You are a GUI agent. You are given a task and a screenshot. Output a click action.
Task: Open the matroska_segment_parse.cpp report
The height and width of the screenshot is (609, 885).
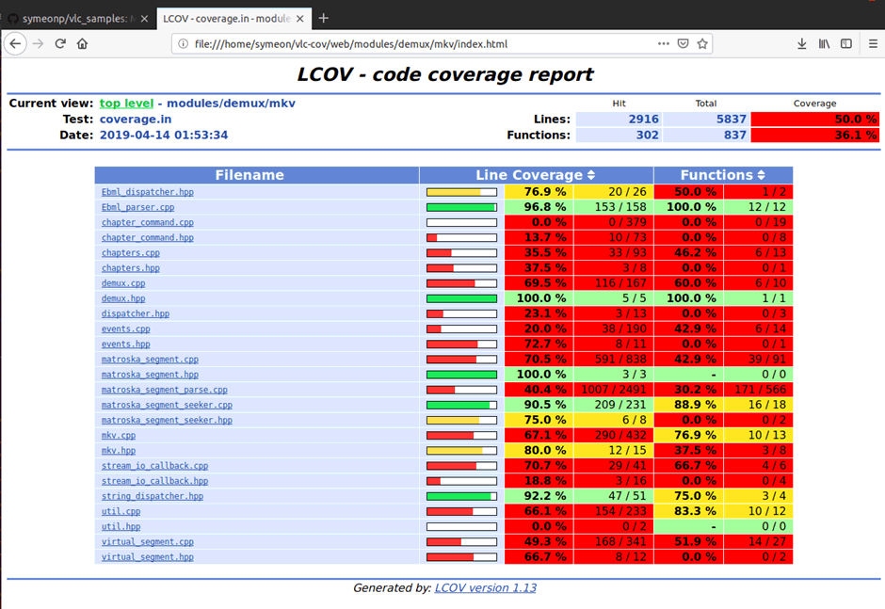click(x=164, y=390)
